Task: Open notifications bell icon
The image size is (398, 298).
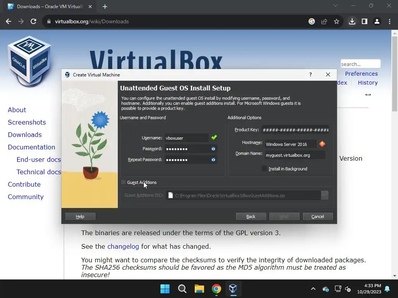Action: point(388,289)
